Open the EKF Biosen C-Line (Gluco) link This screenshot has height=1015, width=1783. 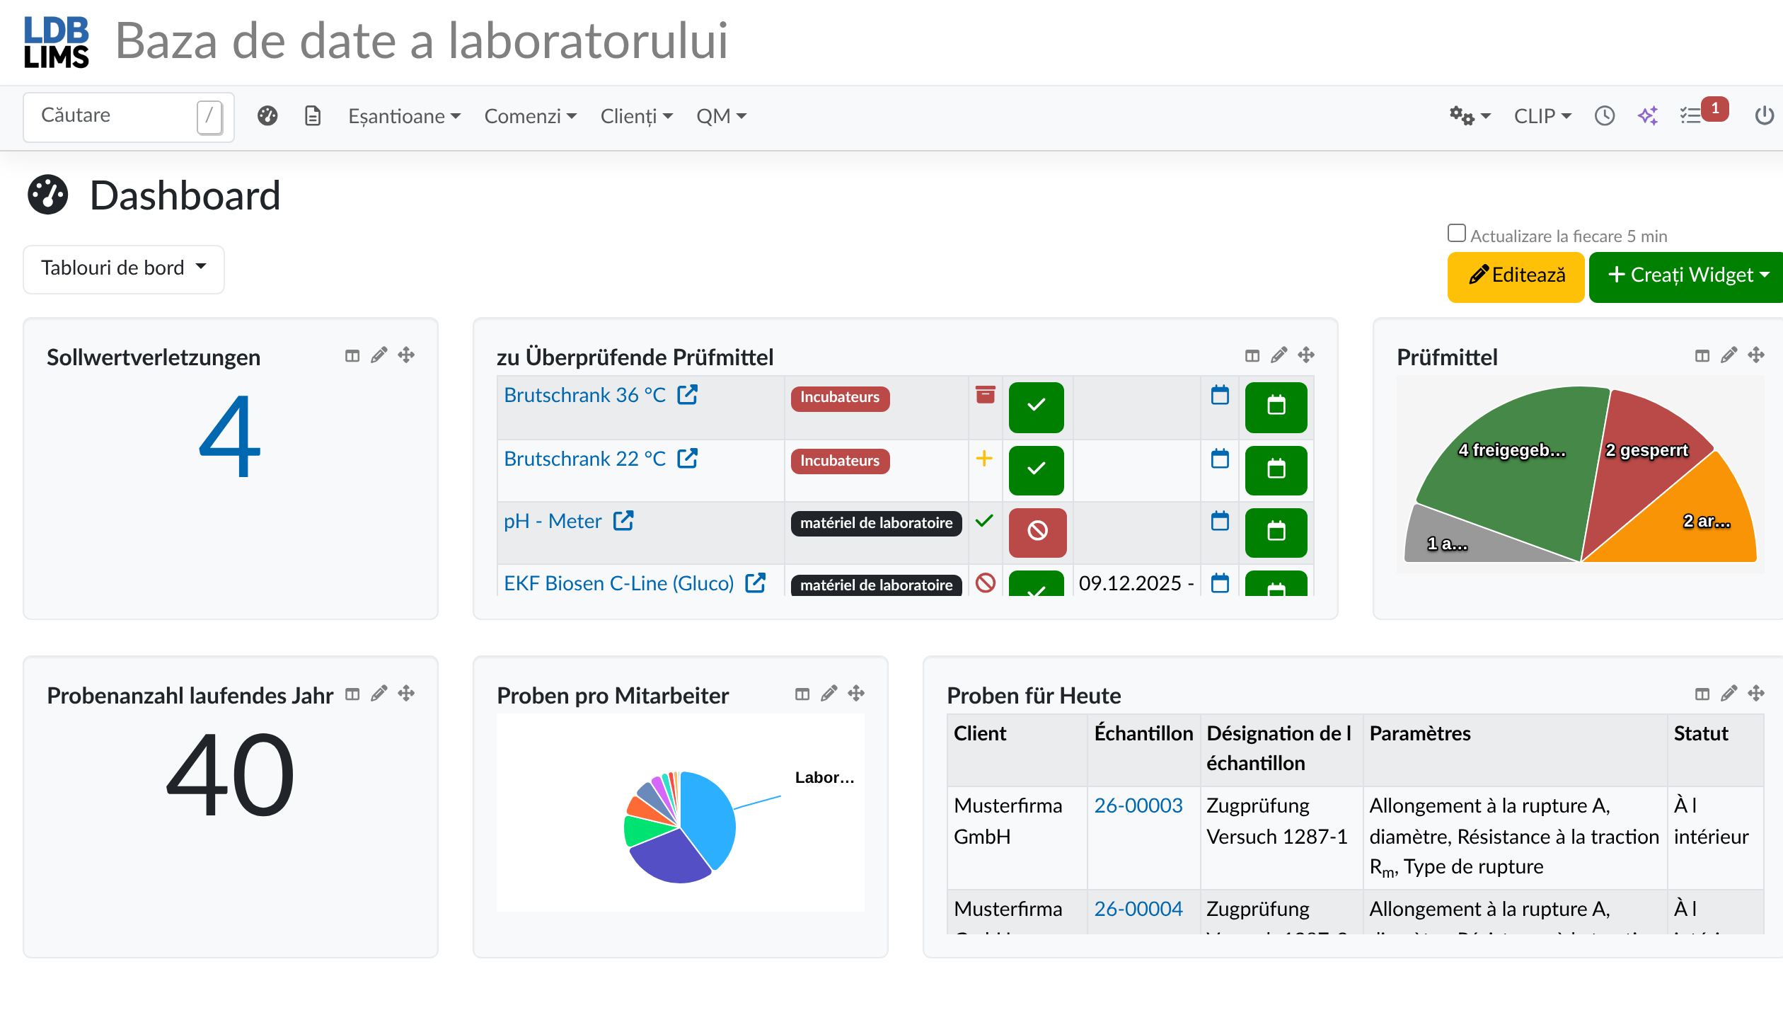[619, 583]
